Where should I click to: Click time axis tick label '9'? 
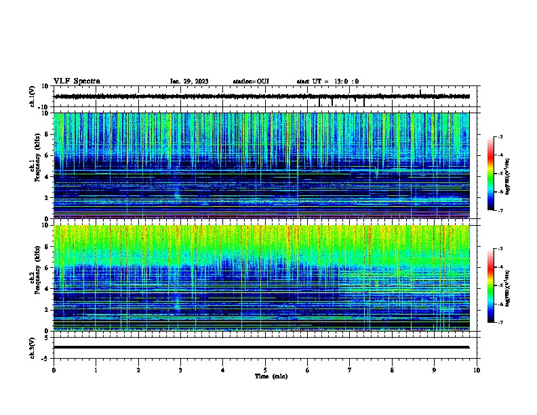click(x=434, y=370)
